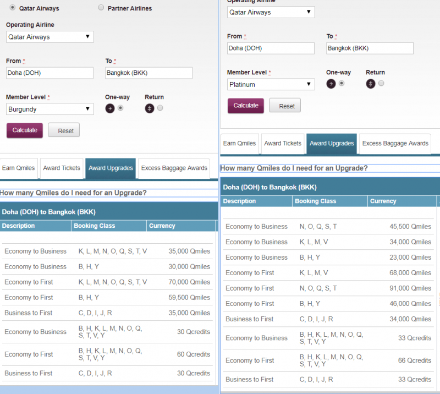Screen dimensions: 440x394
Task: Switch to Earn Qmiles tab in the Platinum panel
Action: pos(240,144)
